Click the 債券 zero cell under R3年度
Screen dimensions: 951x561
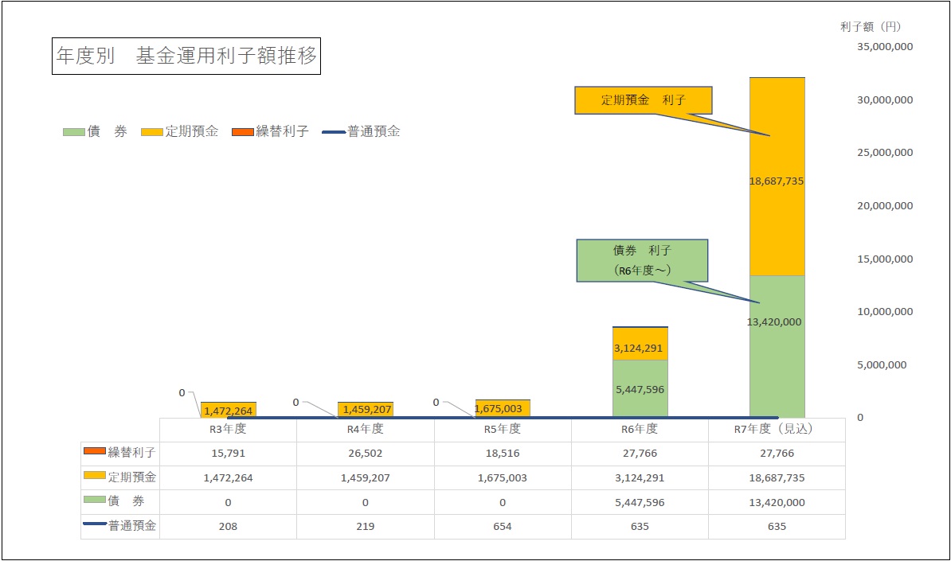(228, 502)
